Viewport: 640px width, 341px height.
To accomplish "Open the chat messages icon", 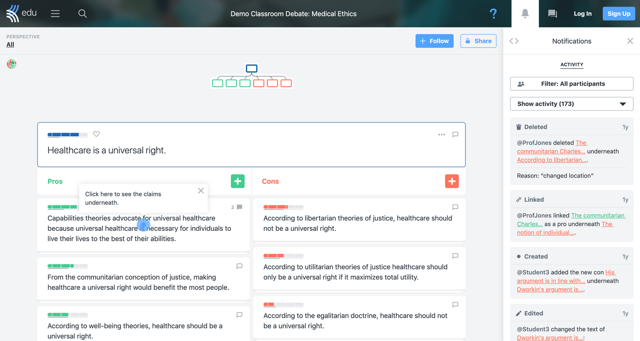I will tap(552, 13).
